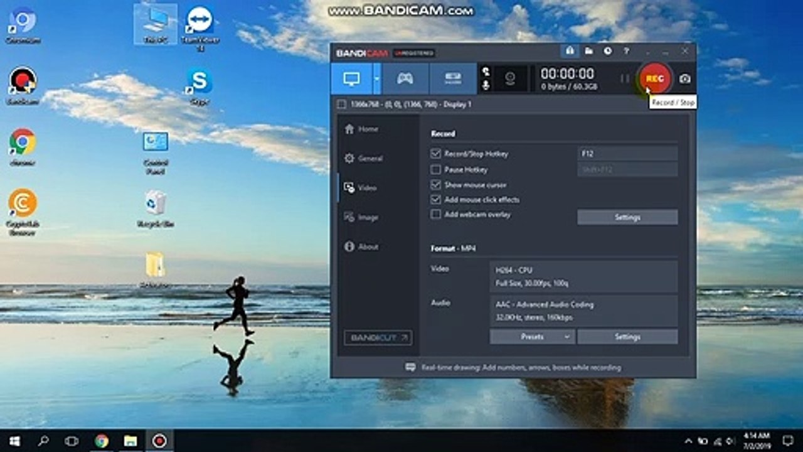Open the orange C desktop shortcut
This screenshot has width=803, height=452.
pyautogui.click(x=23, y=213)
